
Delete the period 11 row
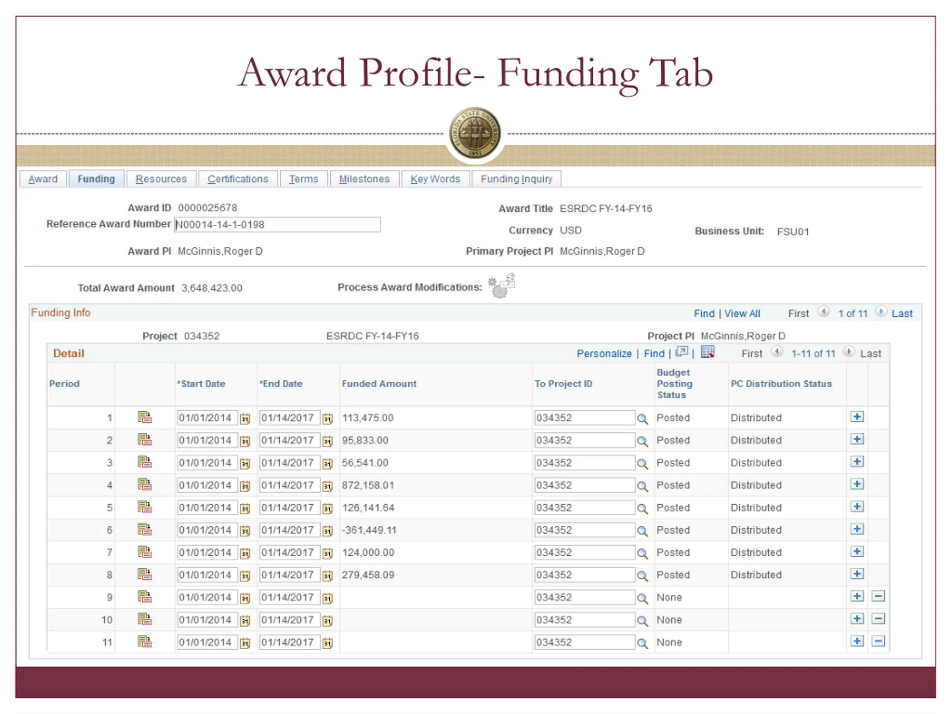pos(878,641)
